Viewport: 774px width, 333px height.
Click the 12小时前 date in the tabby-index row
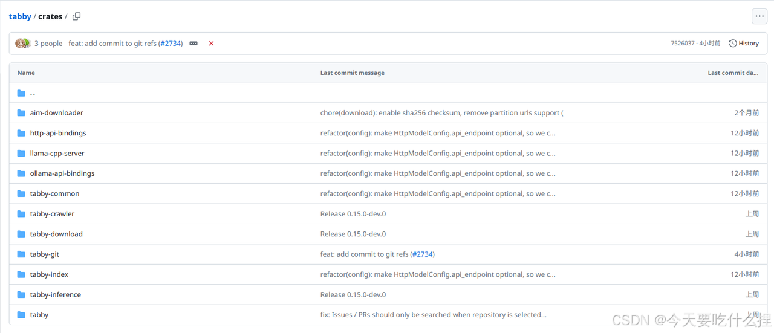745,274
